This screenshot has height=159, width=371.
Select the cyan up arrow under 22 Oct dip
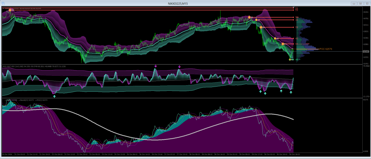point(54,96)
